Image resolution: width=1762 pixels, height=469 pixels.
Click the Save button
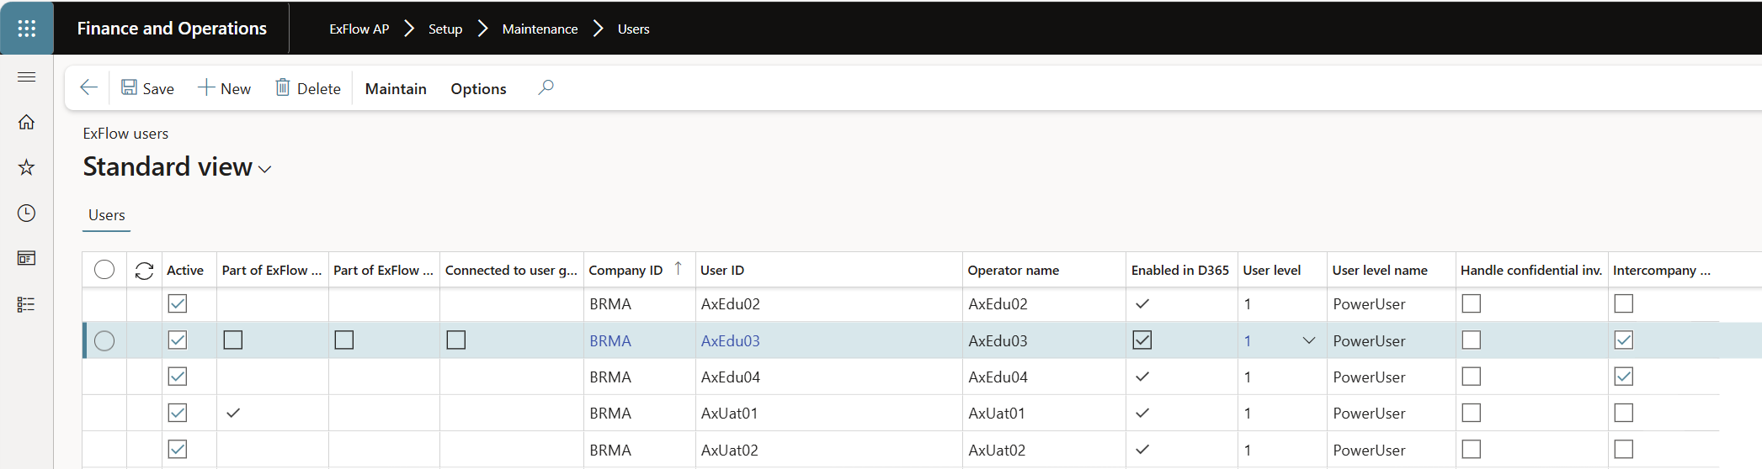tap(147, 88)
